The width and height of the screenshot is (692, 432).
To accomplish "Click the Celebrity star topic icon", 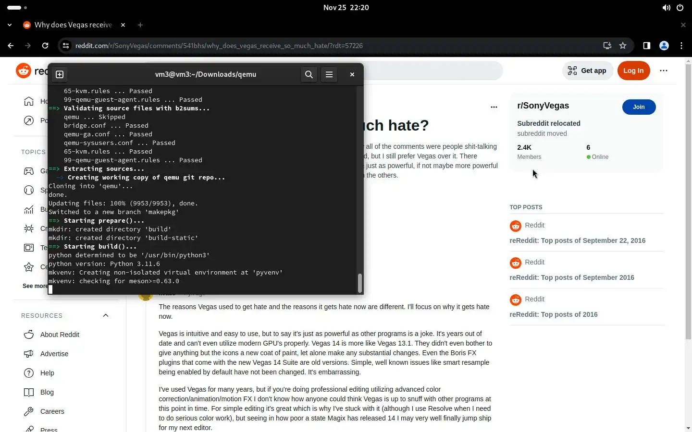I will click(29, 267).
